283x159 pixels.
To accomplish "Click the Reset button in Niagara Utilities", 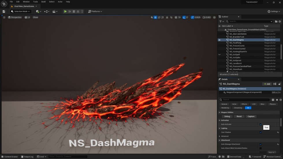I will (239, 117).
